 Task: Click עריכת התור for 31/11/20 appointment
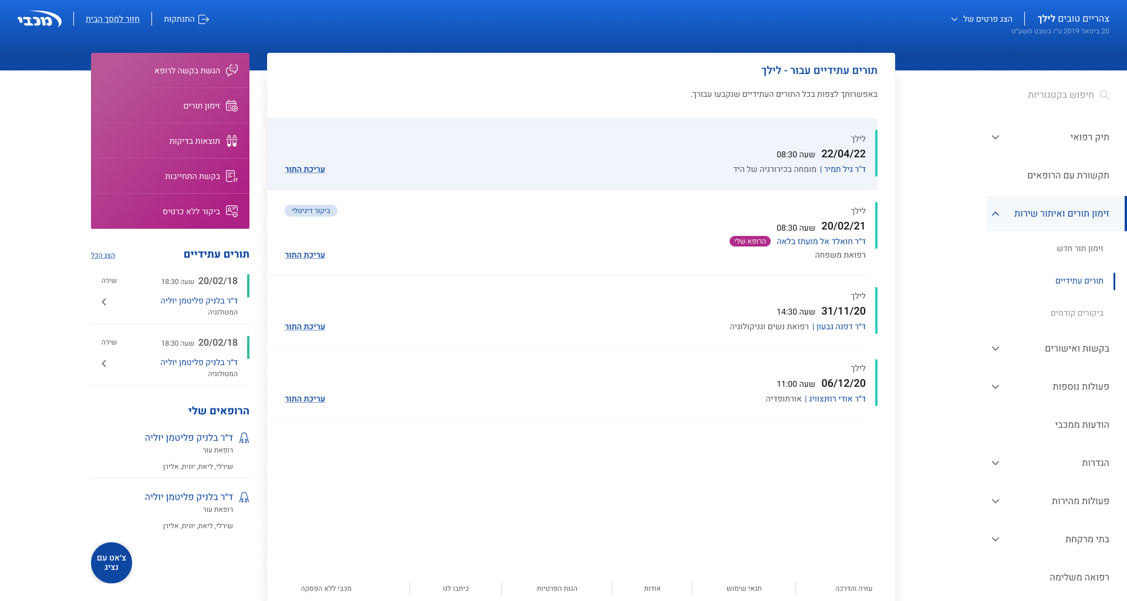coord(305,327)
